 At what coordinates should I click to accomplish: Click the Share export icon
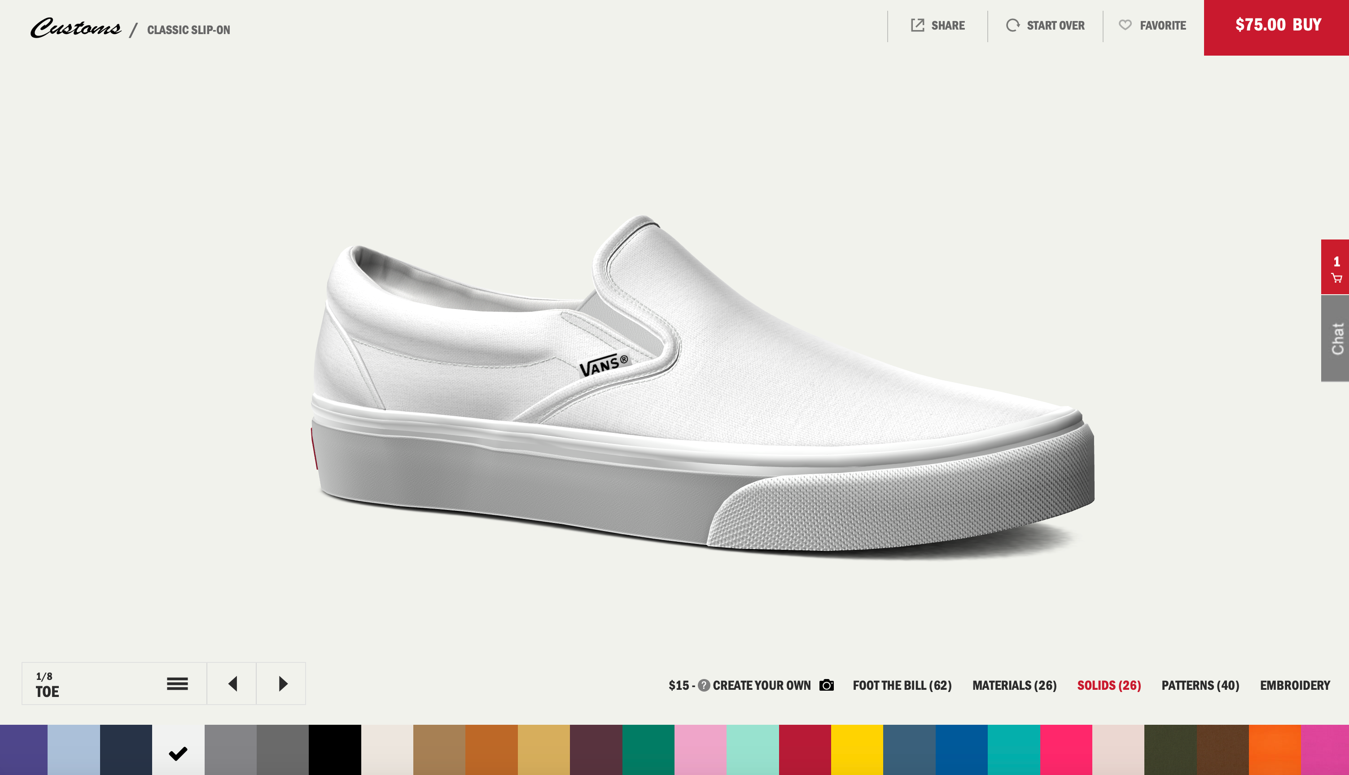917,25
